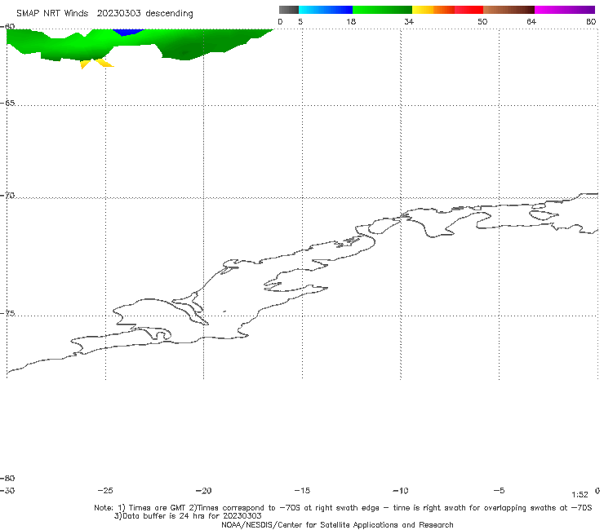Click the longitude label '-20'
604x530 pixels.
203,490
